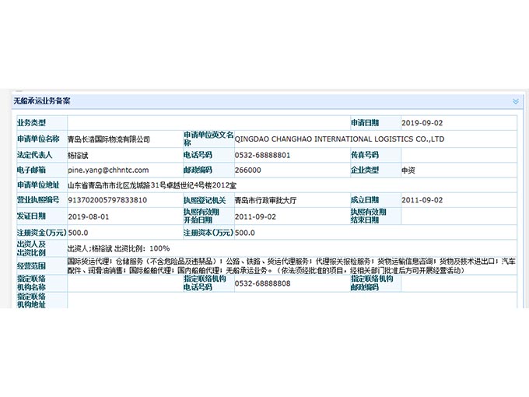Screen dimensions: 529x397
Task: Click the 指定联络机构地址 label
Action: click(x=31, y=300)
